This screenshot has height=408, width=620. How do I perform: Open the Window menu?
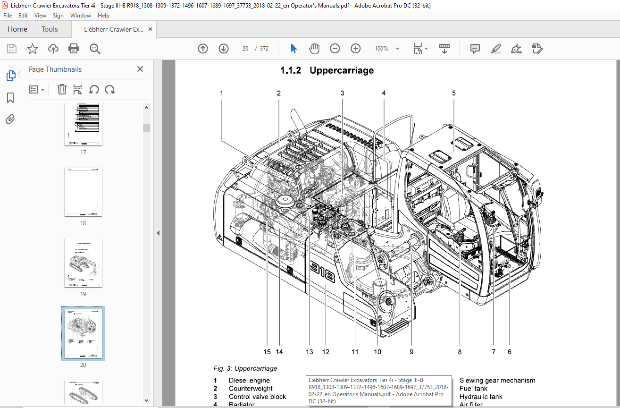(81, 16)
